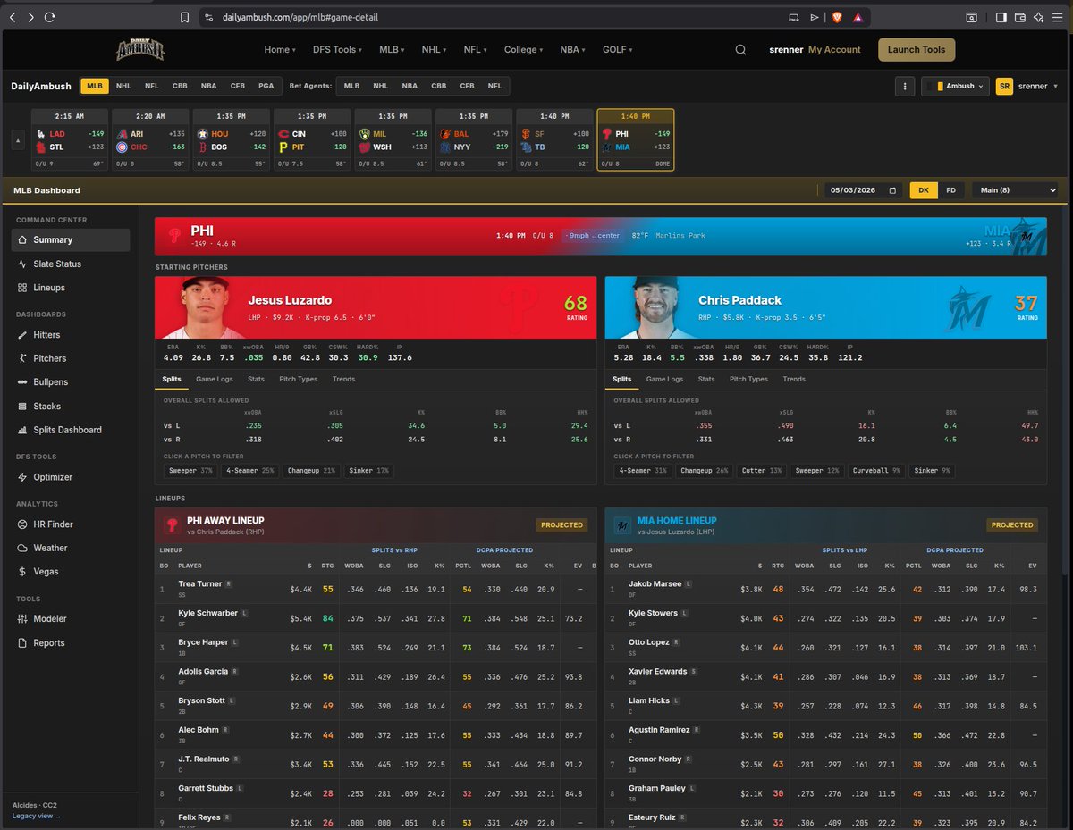Open the Home nav dropdown
The image size is (1073, 830).
(x=280, y=50)
